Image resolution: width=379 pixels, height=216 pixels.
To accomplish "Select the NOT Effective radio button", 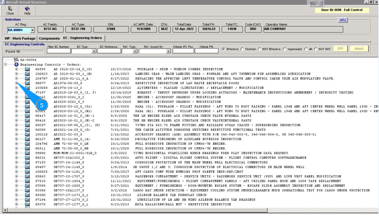I will [259, 49].
